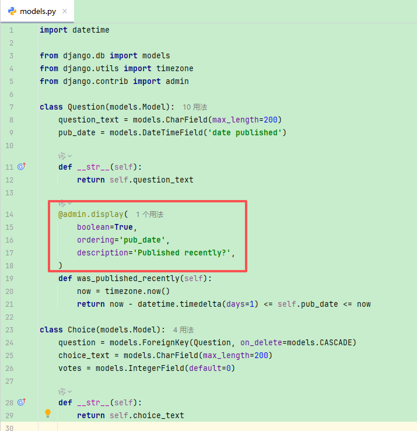Viewport: 417px width, 431px height.
Task: Click 'datetime.timedelta' on line 21
Action: [179, 304]
